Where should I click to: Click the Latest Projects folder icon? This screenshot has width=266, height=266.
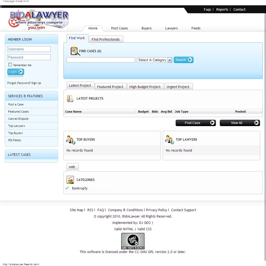click(70, 99)
